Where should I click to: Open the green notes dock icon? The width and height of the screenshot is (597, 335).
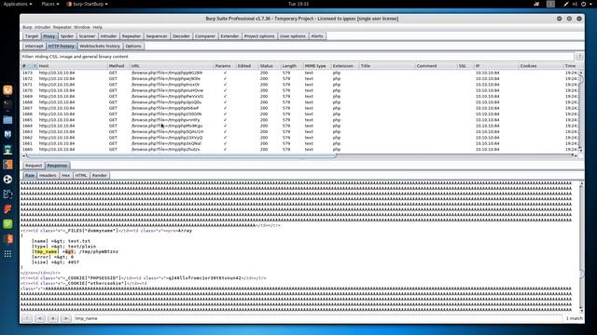point(7,224)
